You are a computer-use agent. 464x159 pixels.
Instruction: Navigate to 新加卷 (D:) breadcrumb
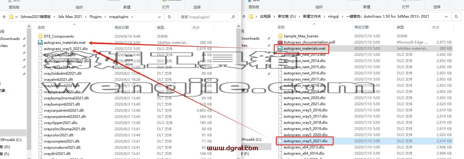point(287,16)
